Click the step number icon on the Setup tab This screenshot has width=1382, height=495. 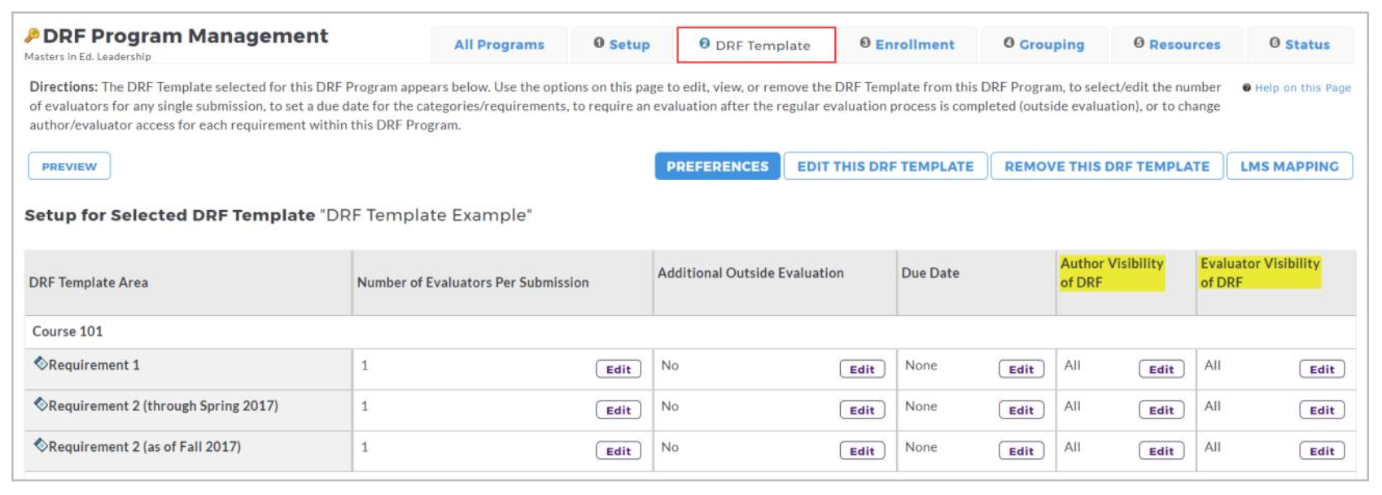click(x=599, y=43)
